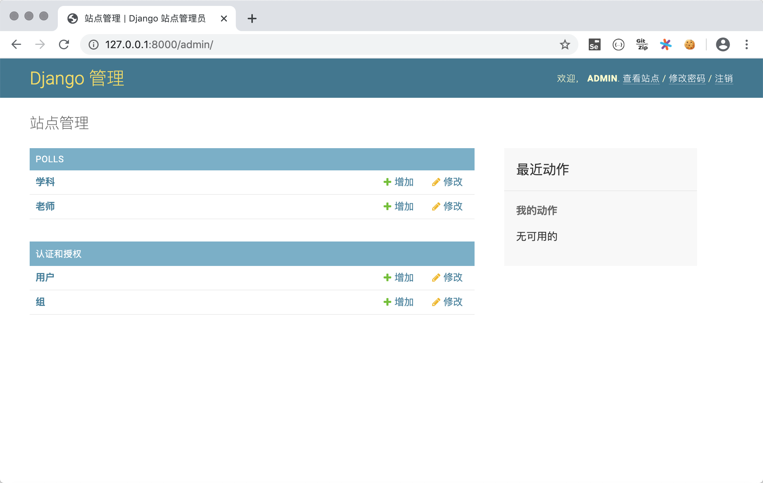
Task: Click the cookie extension icon
Action: (x=689, y=44)
